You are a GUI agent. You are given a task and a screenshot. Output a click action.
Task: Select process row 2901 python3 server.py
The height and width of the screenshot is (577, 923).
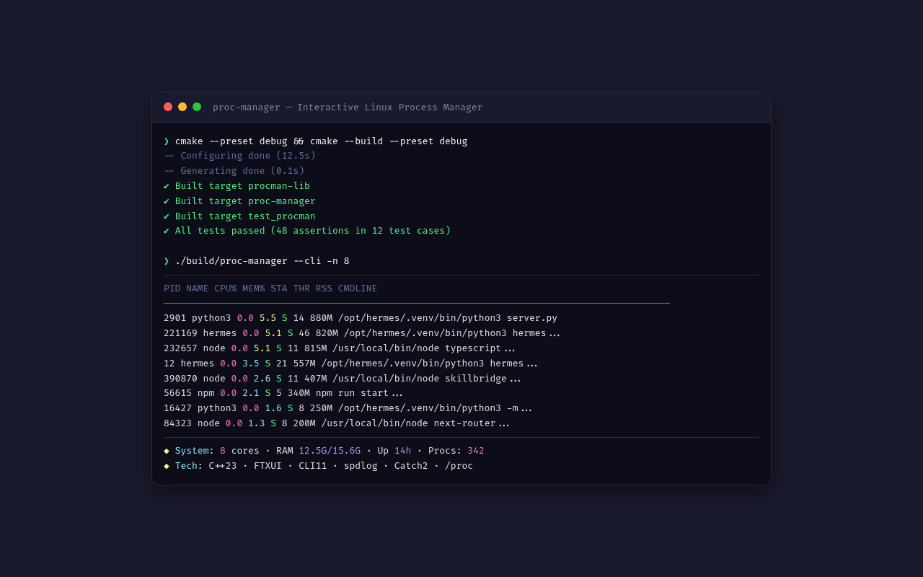pyautogui.click(x=361, y=318)
